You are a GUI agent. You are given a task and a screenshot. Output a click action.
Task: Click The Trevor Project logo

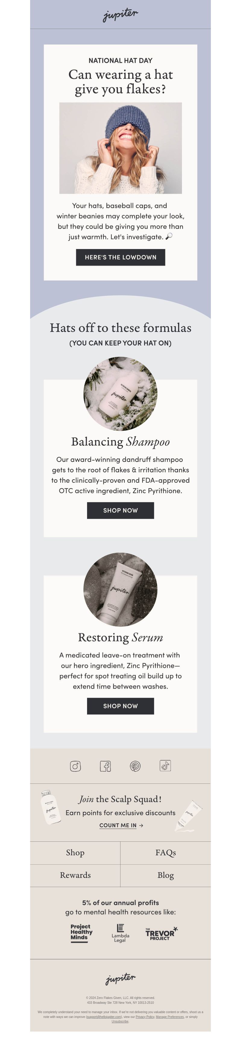coord(161,933)
